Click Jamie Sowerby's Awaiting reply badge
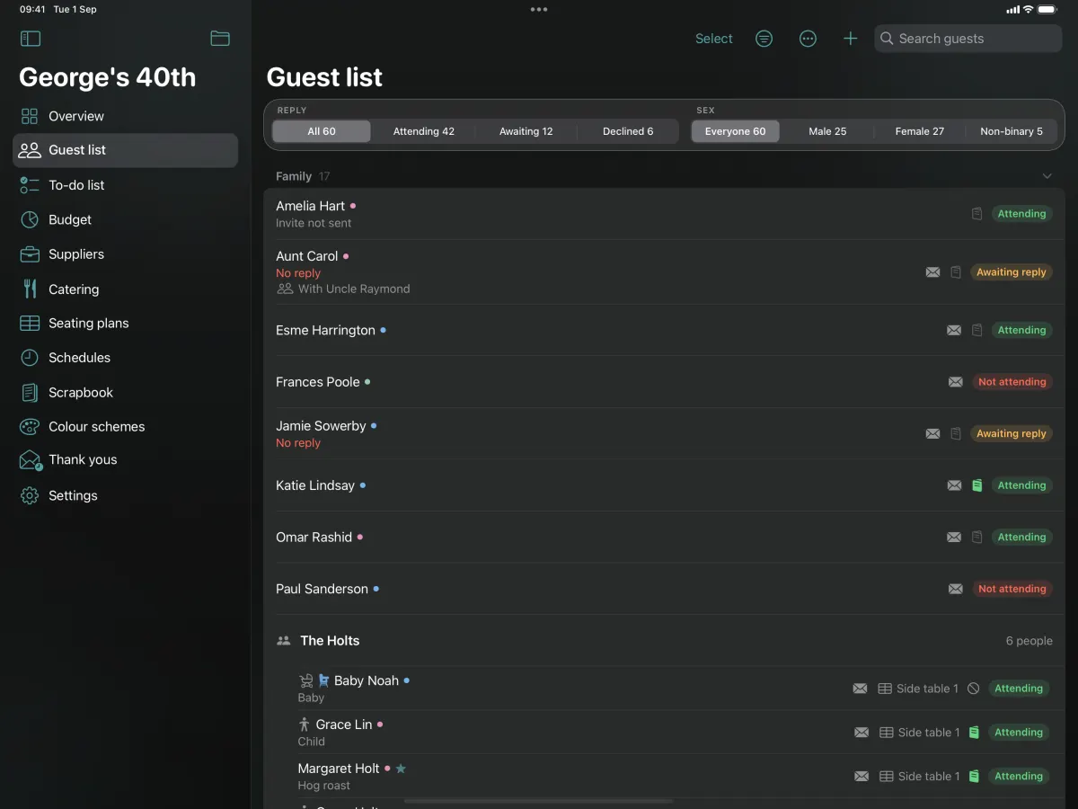1078x809 pixels. pyautogui.click(x=1012, y=433)
